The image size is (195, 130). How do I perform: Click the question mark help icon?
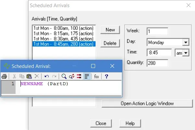pyautogui.click(x=106, y=76)
